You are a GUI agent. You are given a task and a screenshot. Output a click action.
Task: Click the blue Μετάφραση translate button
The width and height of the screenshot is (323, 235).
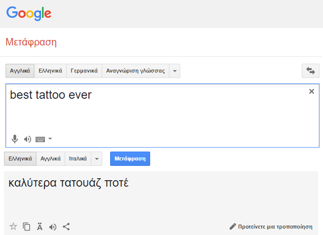(130, 158)
